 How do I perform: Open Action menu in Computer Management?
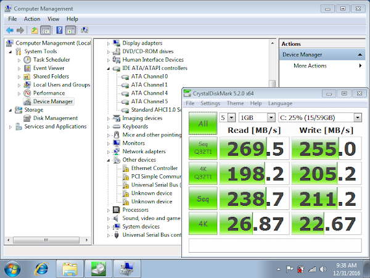[x=32, y=19]
